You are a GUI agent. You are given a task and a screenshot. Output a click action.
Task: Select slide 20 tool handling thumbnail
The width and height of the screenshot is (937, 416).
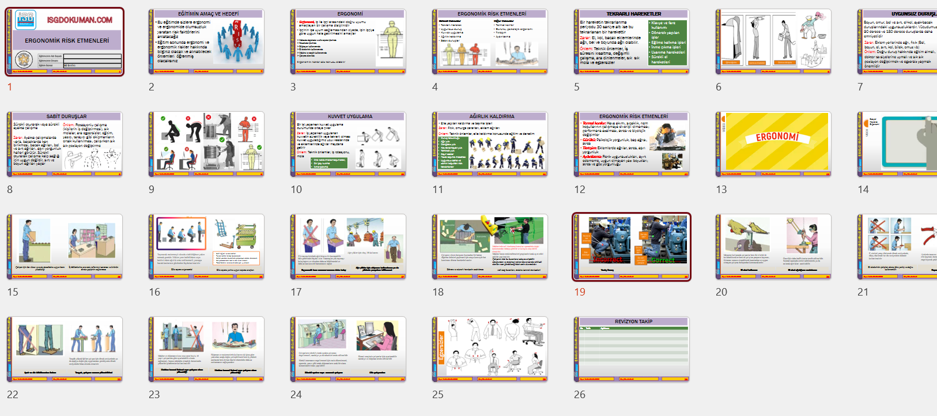[773, 247]
